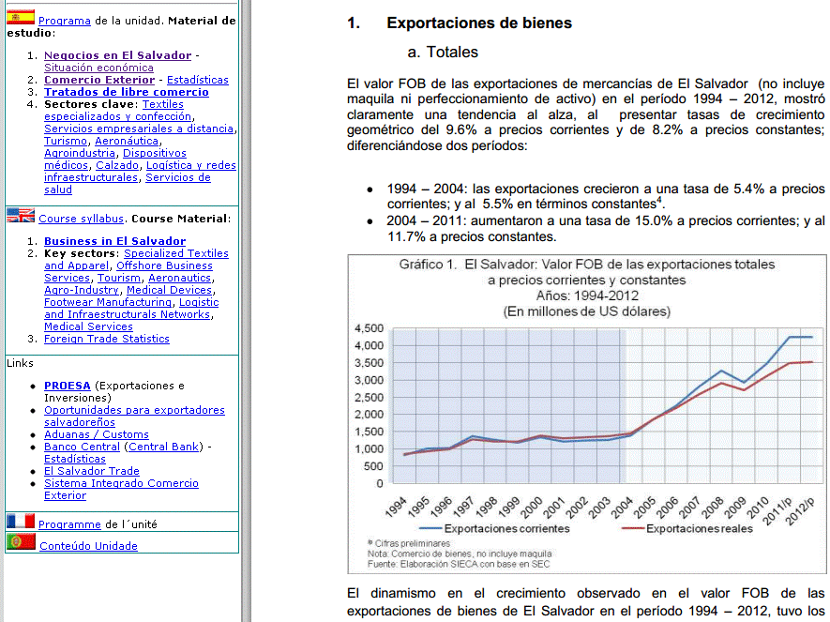Open Sistema Integrado Comercio Exterior
830x622 pixels.
[121, 483]
